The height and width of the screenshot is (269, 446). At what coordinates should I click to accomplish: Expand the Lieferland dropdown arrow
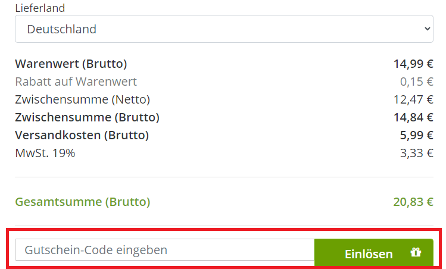(x=427, y=29)
